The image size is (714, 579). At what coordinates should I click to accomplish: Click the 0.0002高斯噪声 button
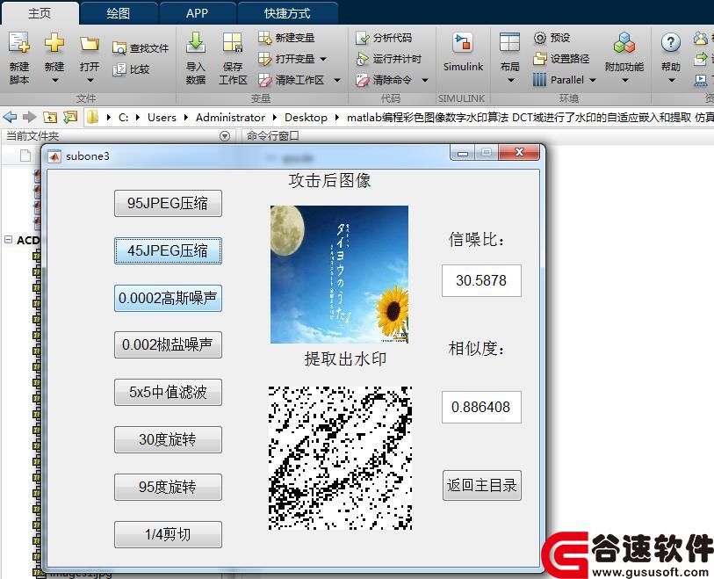168,298
